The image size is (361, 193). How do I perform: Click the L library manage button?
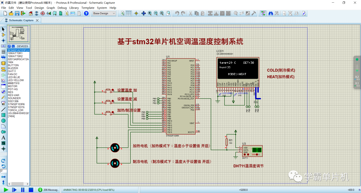13,46
